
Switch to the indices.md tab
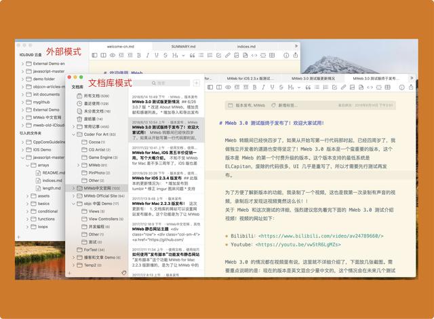click(x=246, y=47)
